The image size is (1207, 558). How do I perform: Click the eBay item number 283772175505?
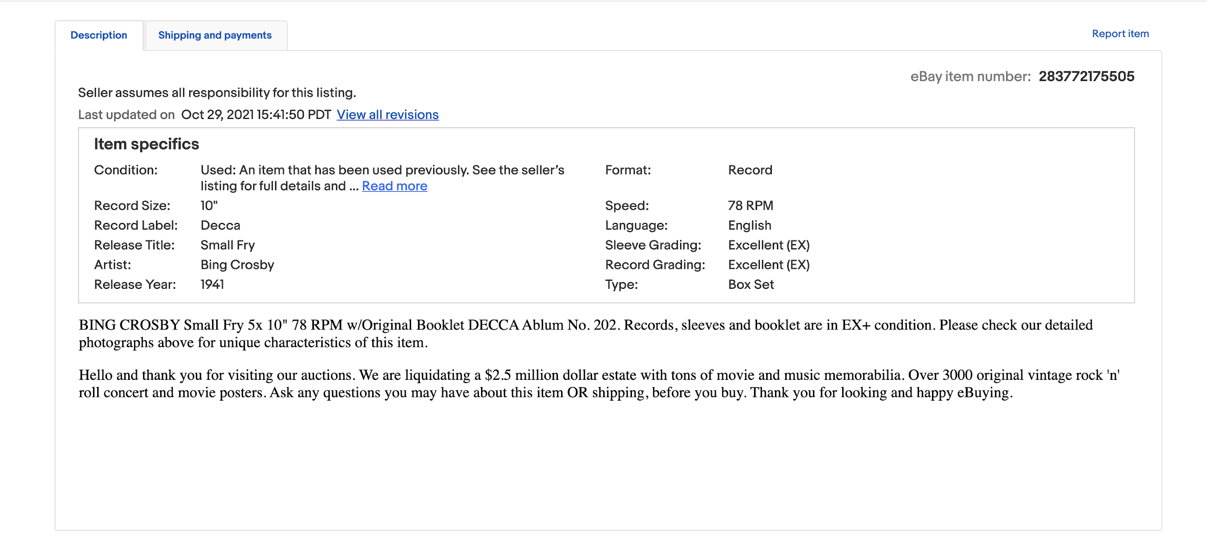[x=1086, y=76]
